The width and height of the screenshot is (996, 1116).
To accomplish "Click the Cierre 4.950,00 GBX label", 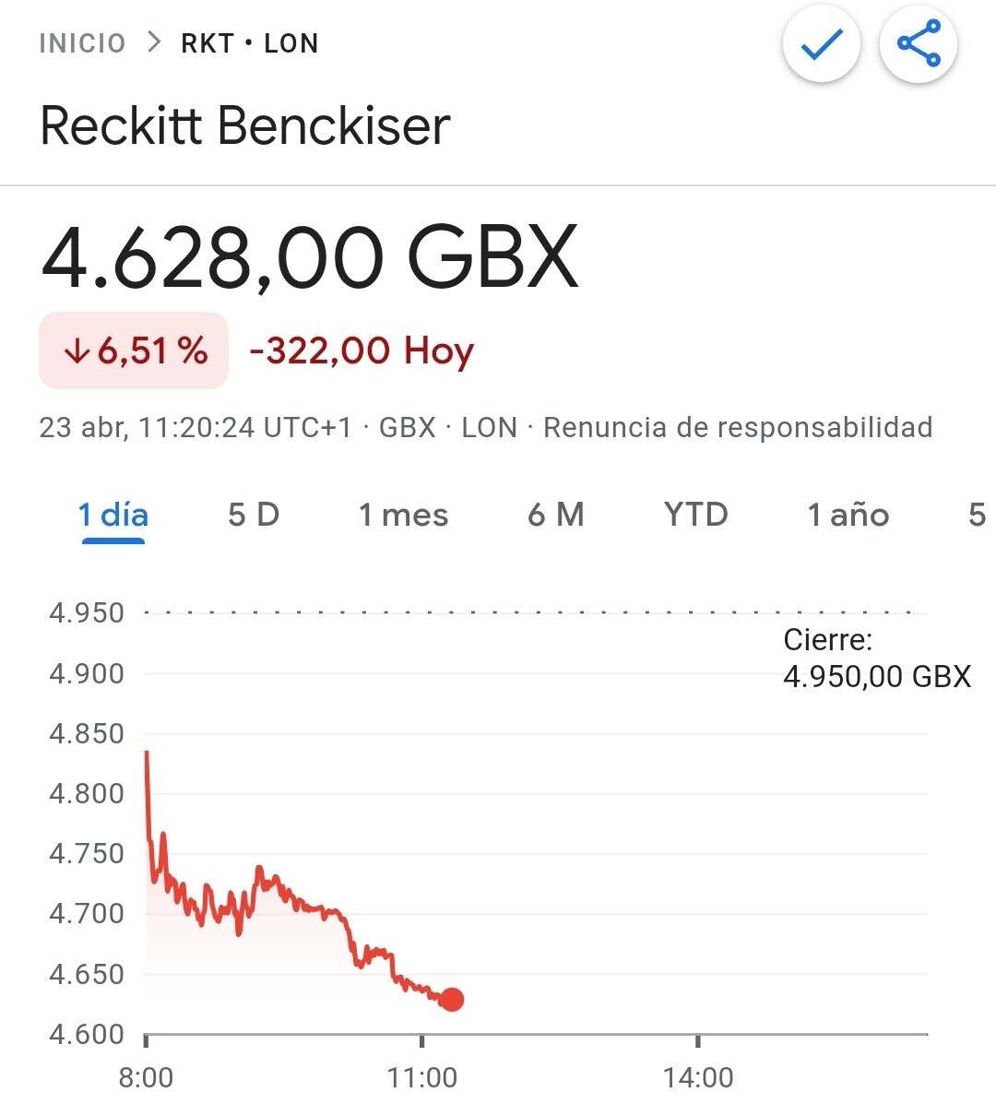I will 877,658.
